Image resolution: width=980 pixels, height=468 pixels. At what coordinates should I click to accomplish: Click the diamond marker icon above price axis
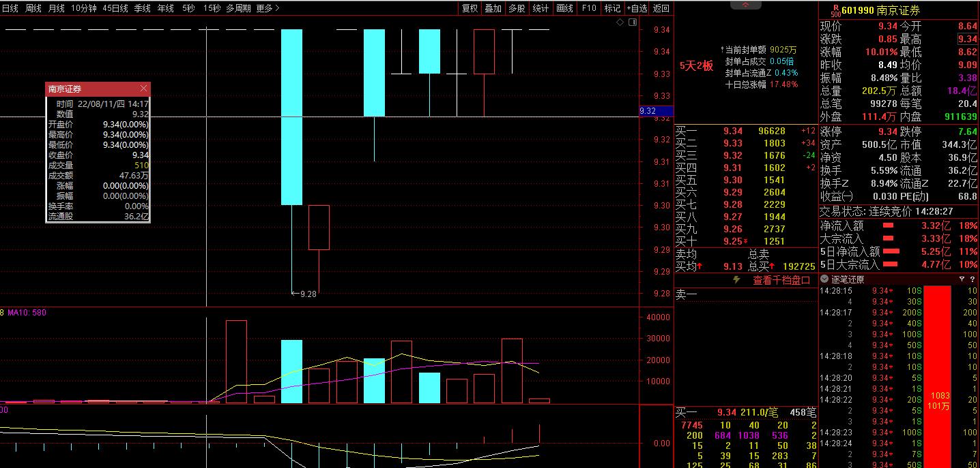[620, 22]
